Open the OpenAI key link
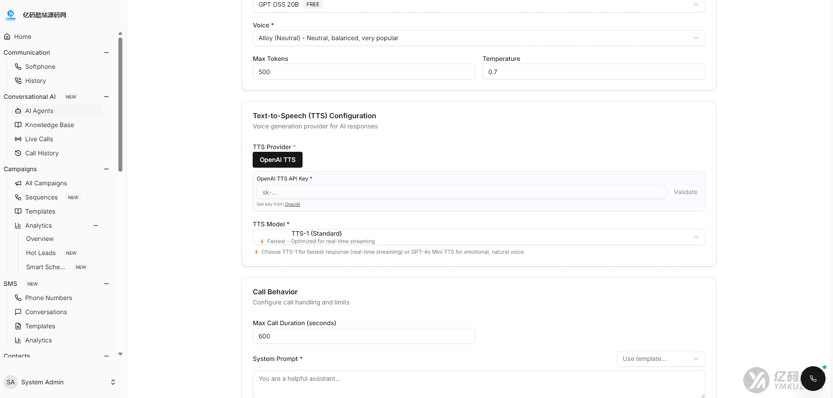Image resolution: width=833 pixels, height=398 pixels. click(x=292, y=204)
